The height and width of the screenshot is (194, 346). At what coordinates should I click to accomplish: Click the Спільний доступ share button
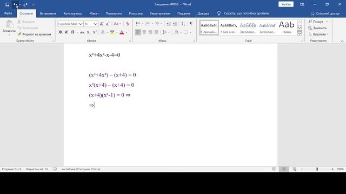(325, 13)
